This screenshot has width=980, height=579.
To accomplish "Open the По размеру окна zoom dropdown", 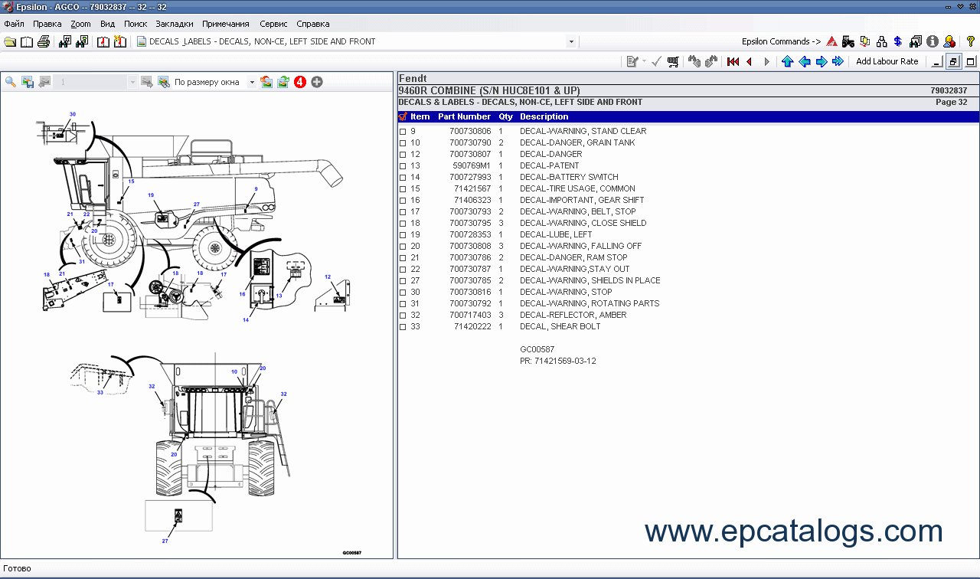I will point(253,81).
